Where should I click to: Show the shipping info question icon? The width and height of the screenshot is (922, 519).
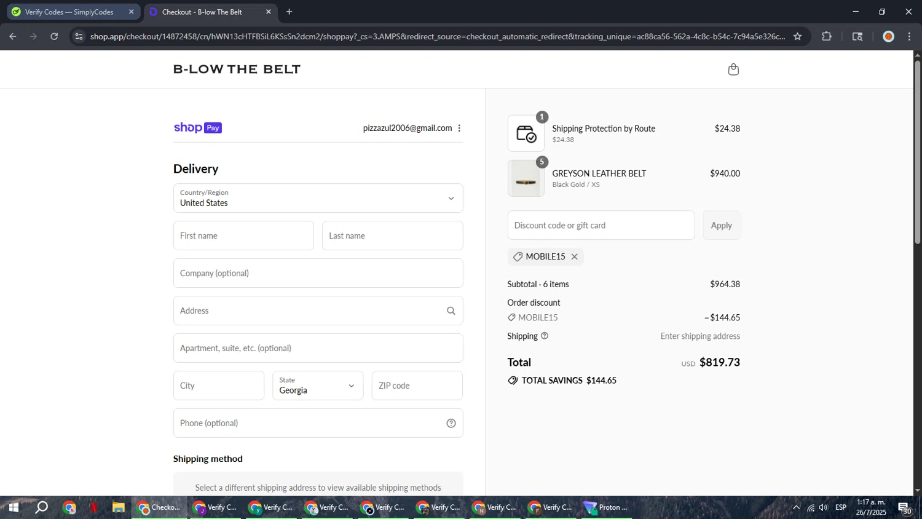coord(545,336)
